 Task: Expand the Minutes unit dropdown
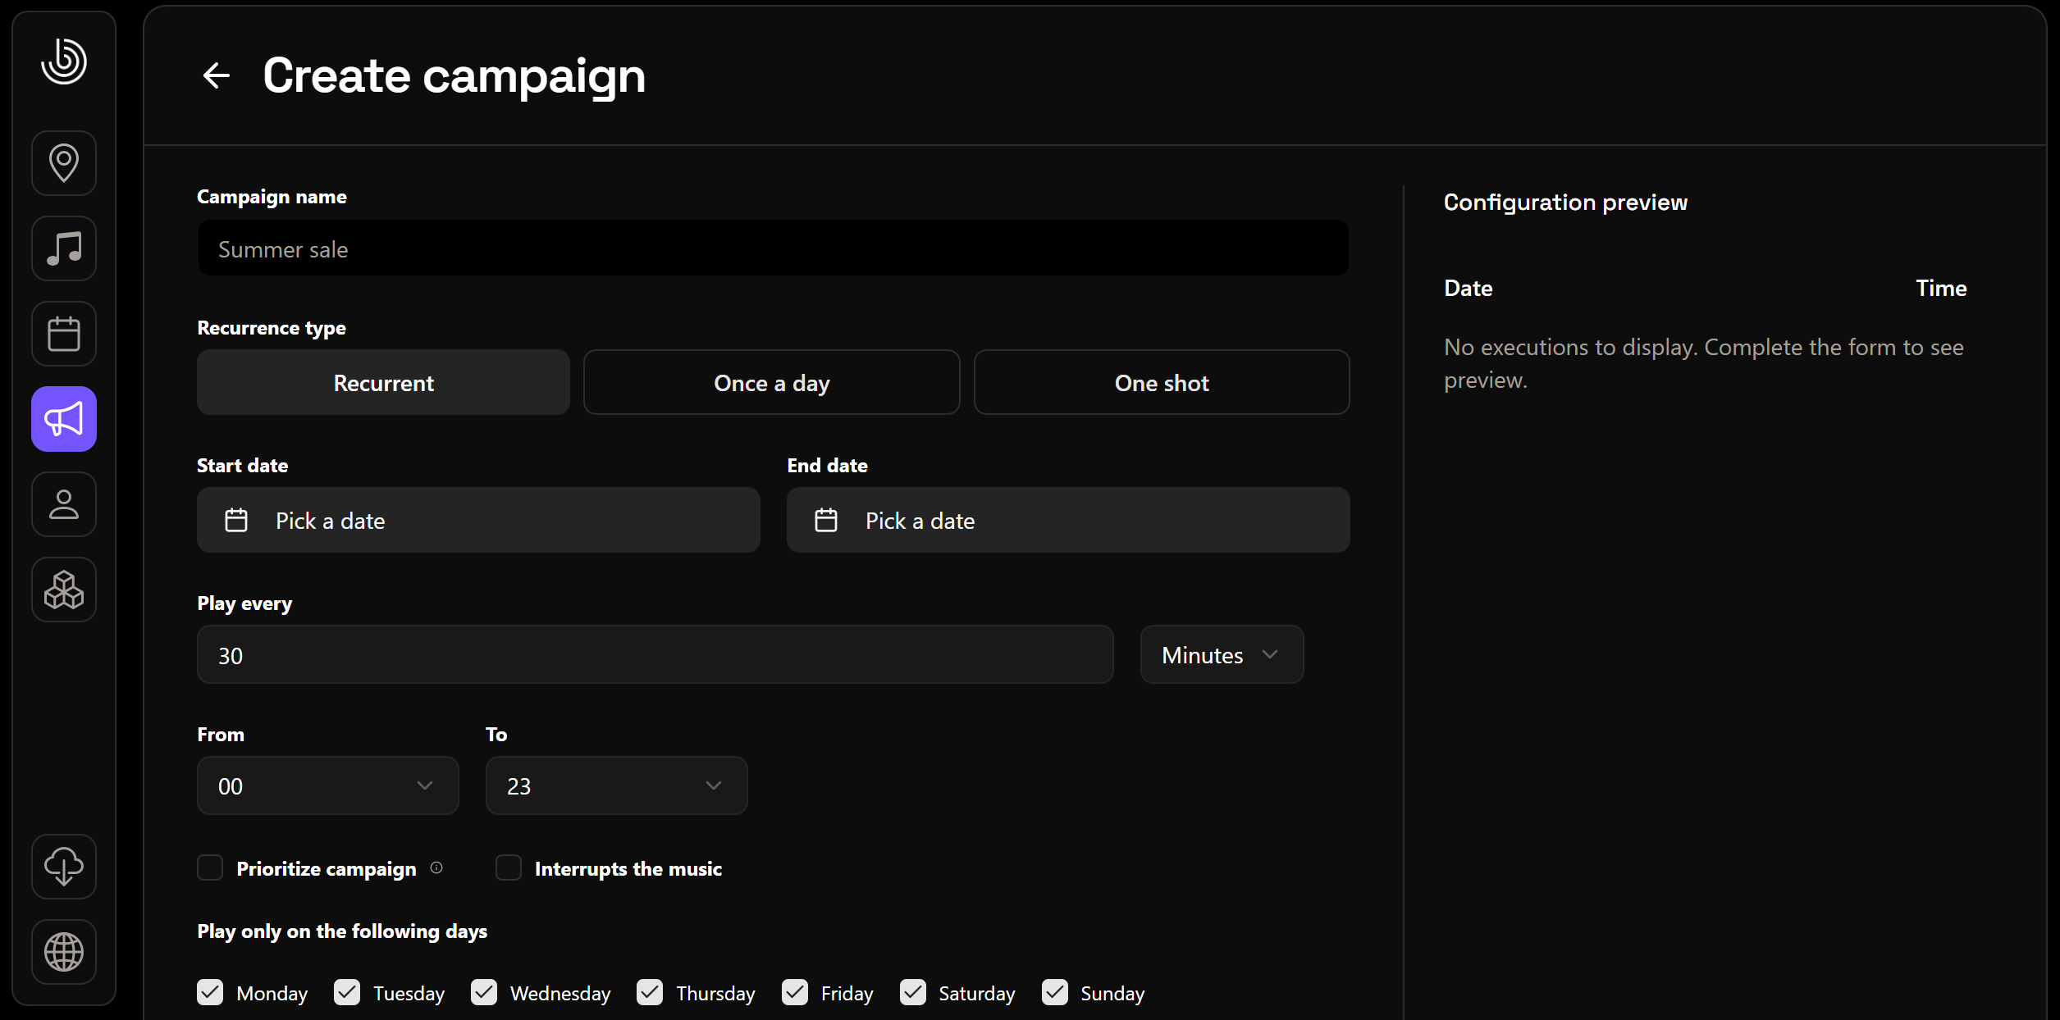coord(1221,654)
